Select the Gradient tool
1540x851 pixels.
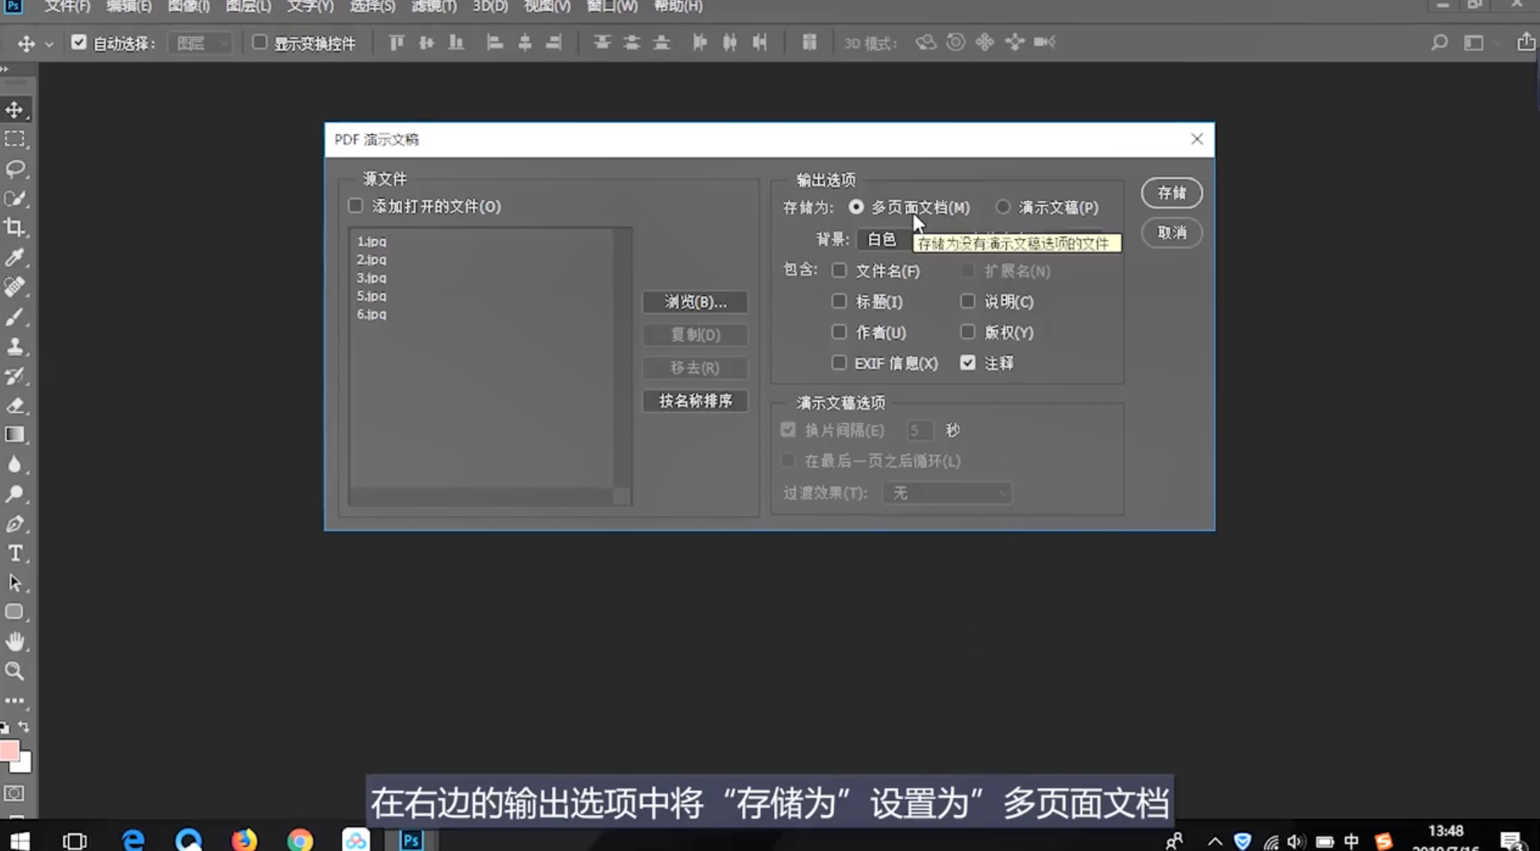(14, 435)
